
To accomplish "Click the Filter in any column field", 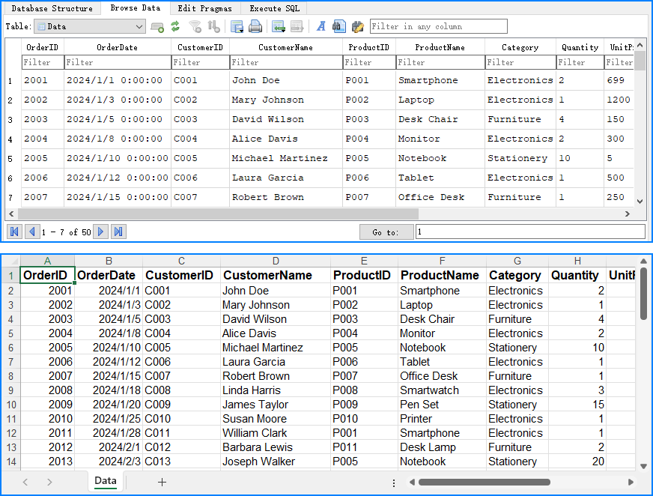I will click(x=440, y=25).
